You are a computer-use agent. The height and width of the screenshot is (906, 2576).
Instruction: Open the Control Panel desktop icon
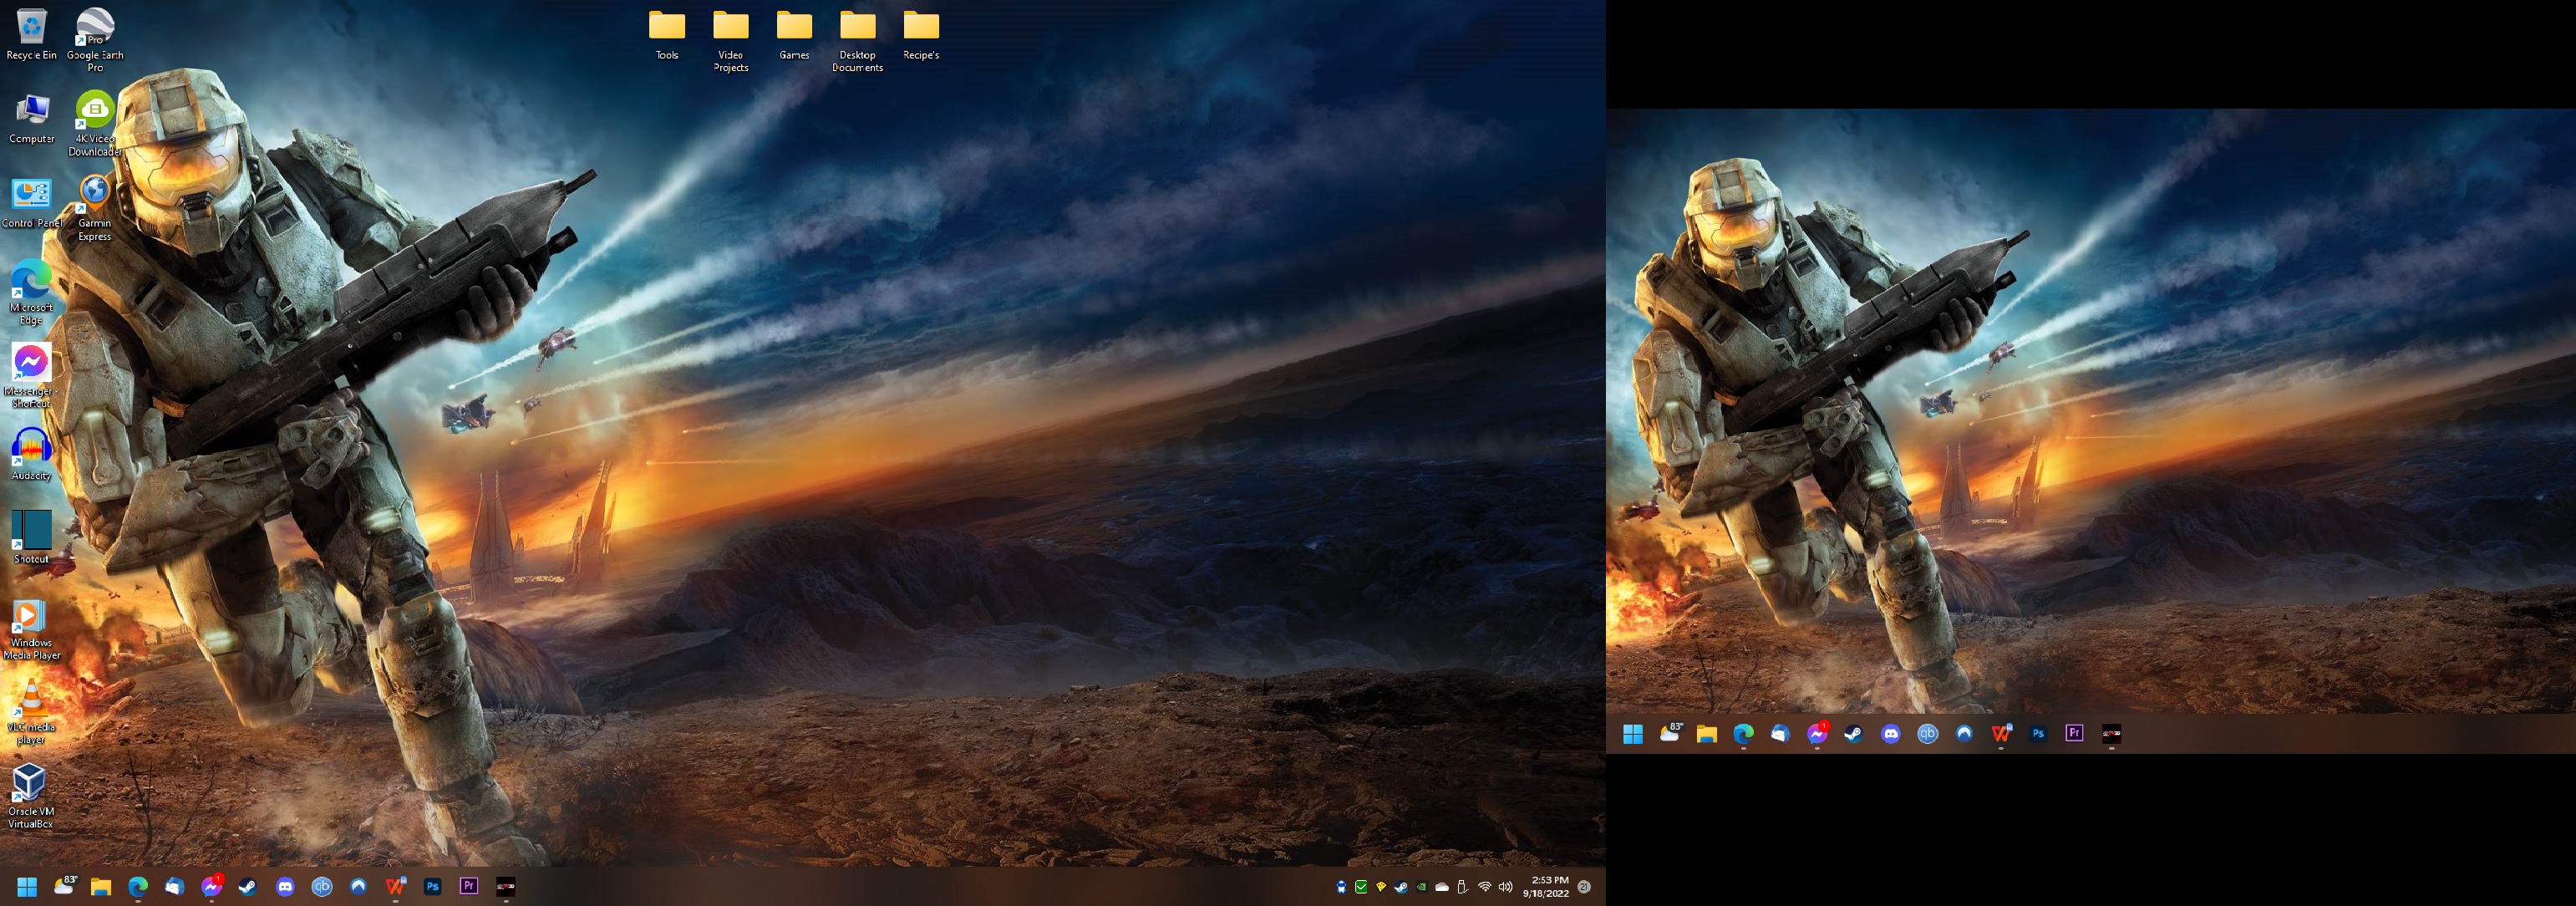[x=31, y=196]
